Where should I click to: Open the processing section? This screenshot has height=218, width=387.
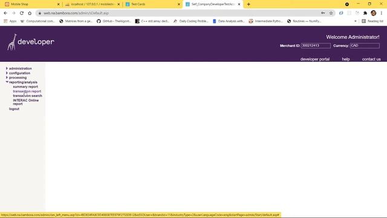tap(18, 78)
